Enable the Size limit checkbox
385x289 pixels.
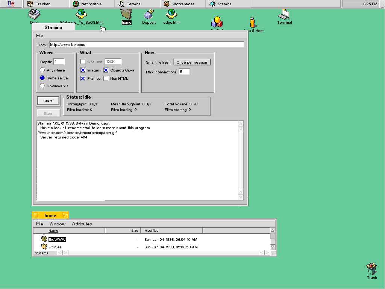(83, 62)
